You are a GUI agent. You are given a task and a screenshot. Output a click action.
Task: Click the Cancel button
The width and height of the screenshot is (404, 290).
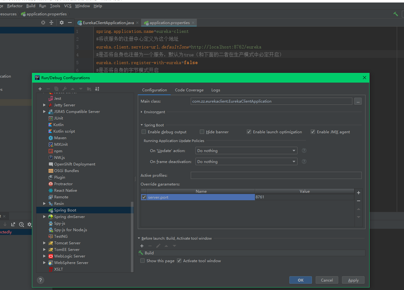(x=327, y=280)
